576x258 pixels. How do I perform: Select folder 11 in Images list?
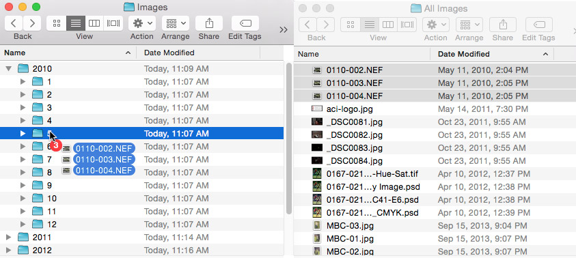point(142,212)
